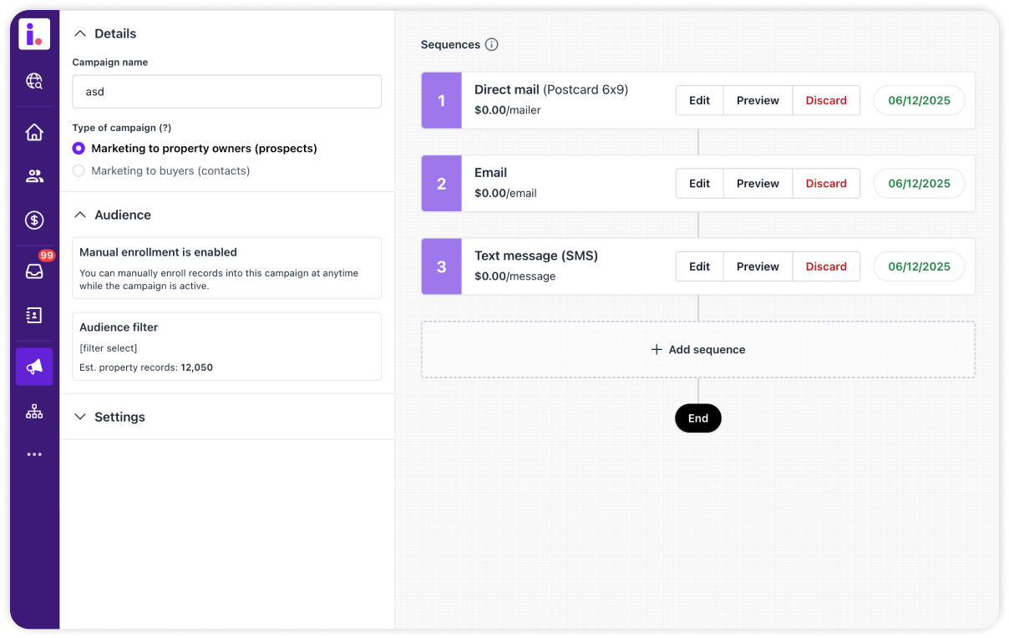The width and height of the screenshot is (1009, 638).
Task: Click the Sequences heading text
Action: pos(450,45)
